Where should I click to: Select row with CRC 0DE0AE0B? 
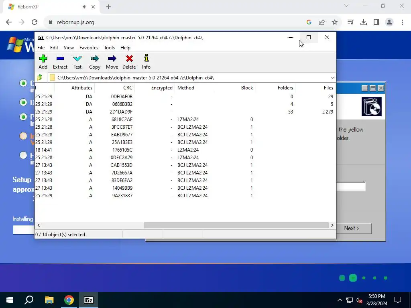(x=185, y=97)
